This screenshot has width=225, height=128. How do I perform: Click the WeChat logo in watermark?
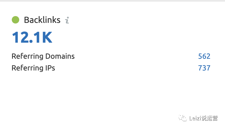coord(183,118)
